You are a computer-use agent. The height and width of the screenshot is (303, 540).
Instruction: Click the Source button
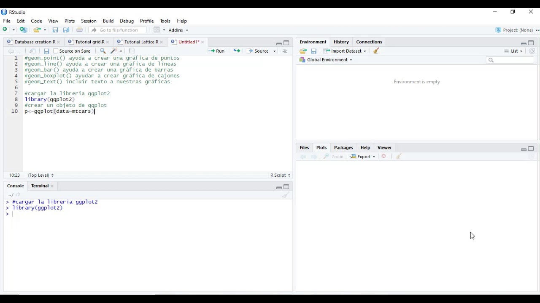(258, 51)
